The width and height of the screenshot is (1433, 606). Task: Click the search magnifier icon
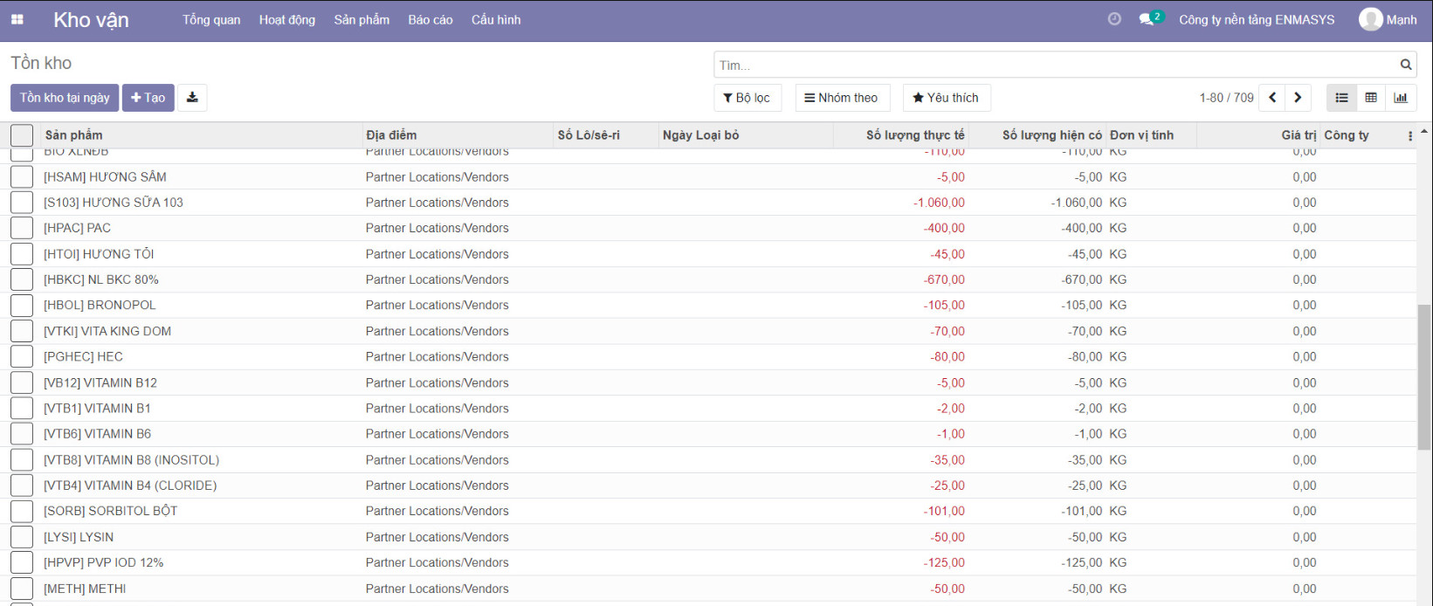(1406, 65)
